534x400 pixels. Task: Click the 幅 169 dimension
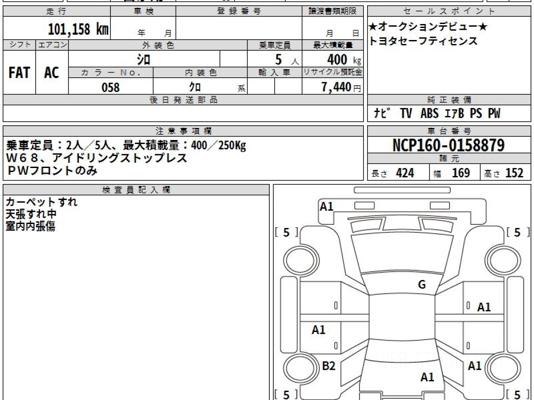[452, 173]
